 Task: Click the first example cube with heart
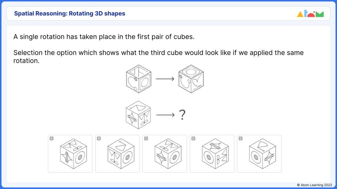tap(139, 79)
